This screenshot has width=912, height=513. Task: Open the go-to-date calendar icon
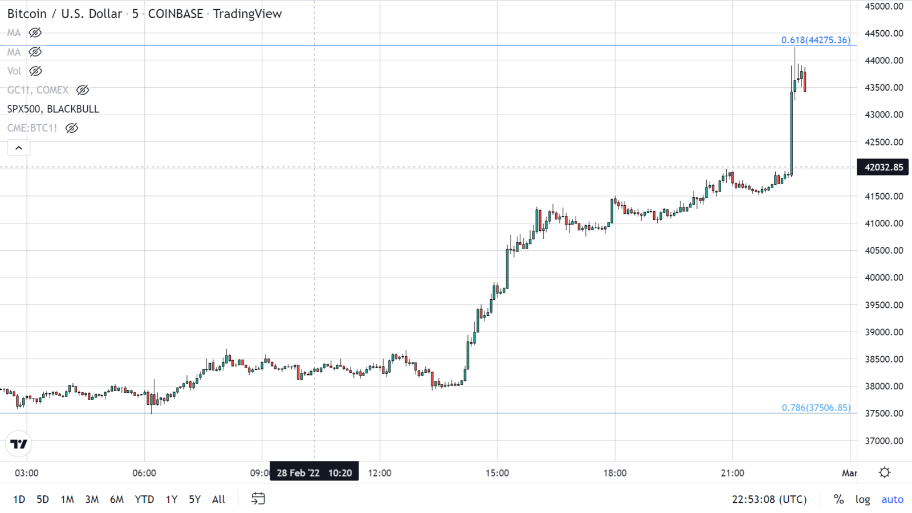point(258,499)
